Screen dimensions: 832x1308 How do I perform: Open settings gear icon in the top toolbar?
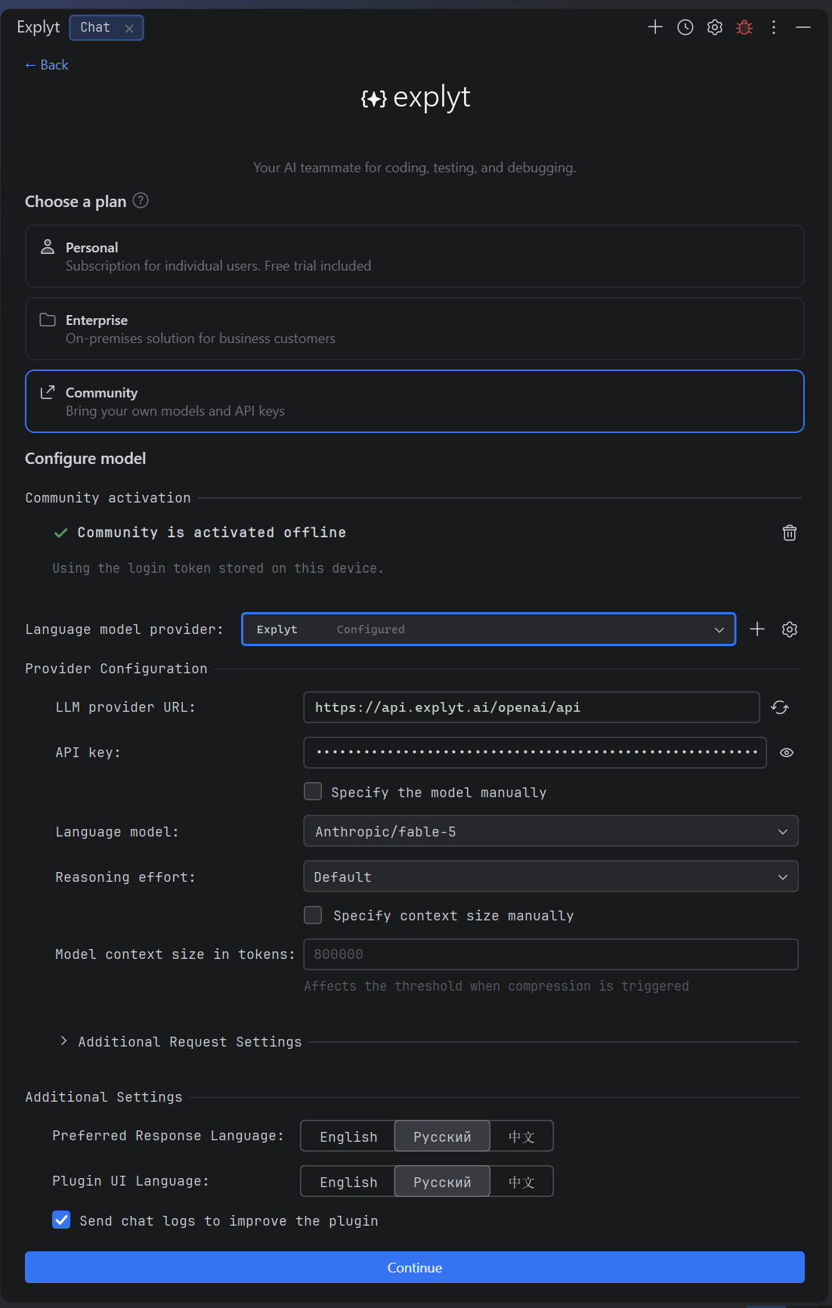715,27
